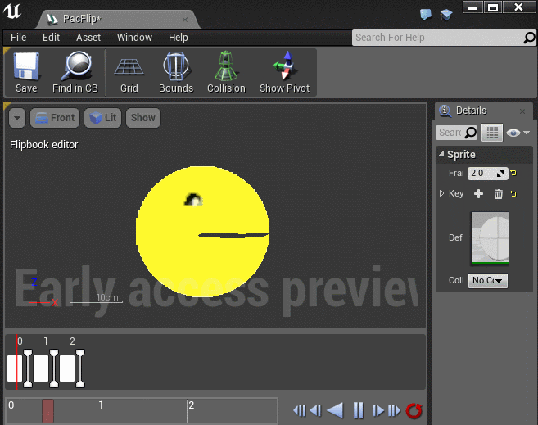Open the Show flags menu
The width and height of the screenshot is (538, 425).
coord(143,118)
